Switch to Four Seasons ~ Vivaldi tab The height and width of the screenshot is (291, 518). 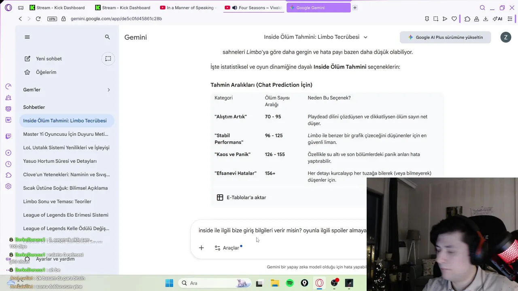(x=253, y=8)
